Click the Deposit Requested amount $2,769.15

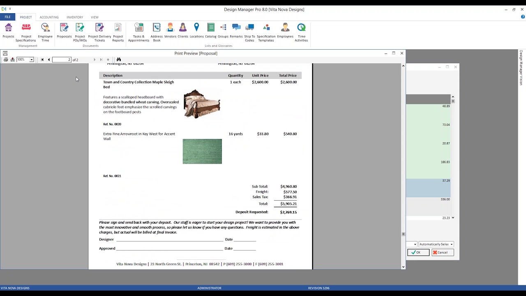point(288,212)
